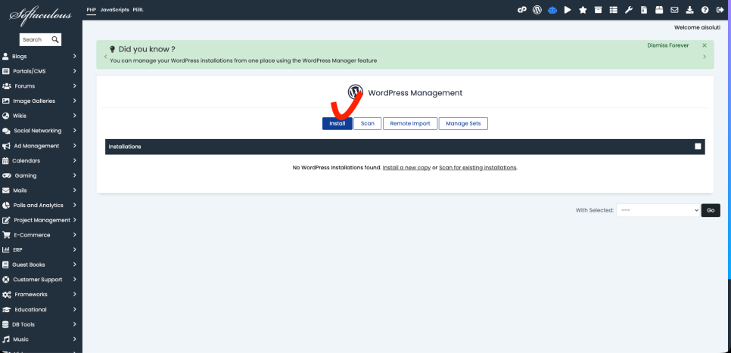This screenshot has width=731, height=353.
Task: Open the star ratings icon
Action: click(583, 10)
